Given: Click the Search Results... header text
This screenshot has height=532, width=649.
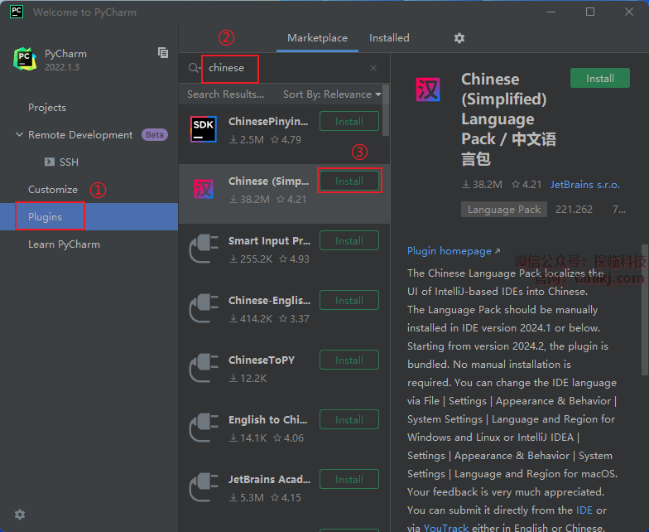Looking at the screenshot, I should point(225,94).
